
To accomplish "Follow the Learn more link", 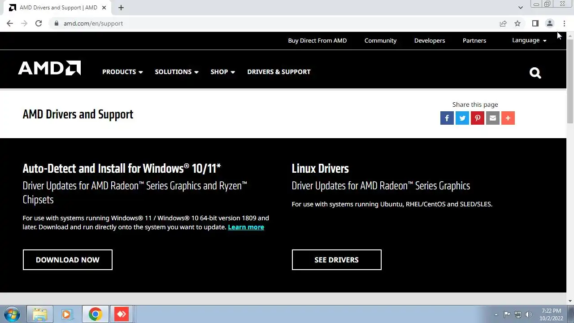I will click(x=246, y=227).
